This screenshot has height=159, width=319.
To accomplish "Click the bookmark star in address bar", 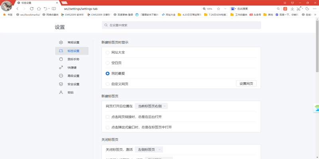I will click(x=218, y=8).
